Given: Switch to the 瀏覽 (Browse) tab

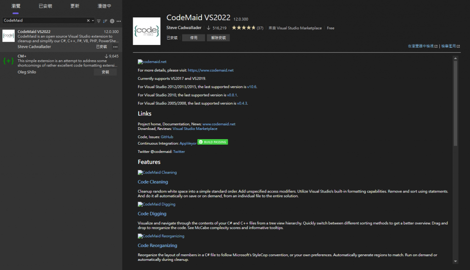Looking at the screenshot, I should point(16,6).
